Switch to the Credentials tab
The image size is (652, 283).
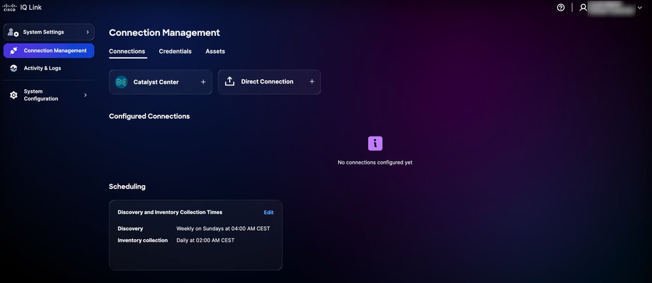(175, 52)
